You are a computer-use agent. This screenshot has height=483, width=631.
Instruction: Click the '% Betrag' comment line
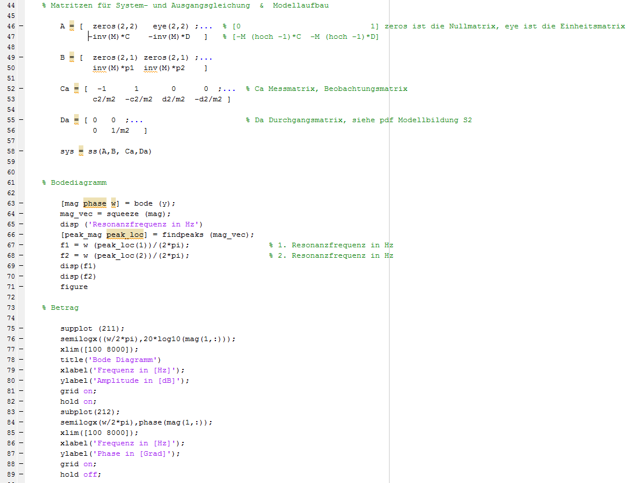60,308
